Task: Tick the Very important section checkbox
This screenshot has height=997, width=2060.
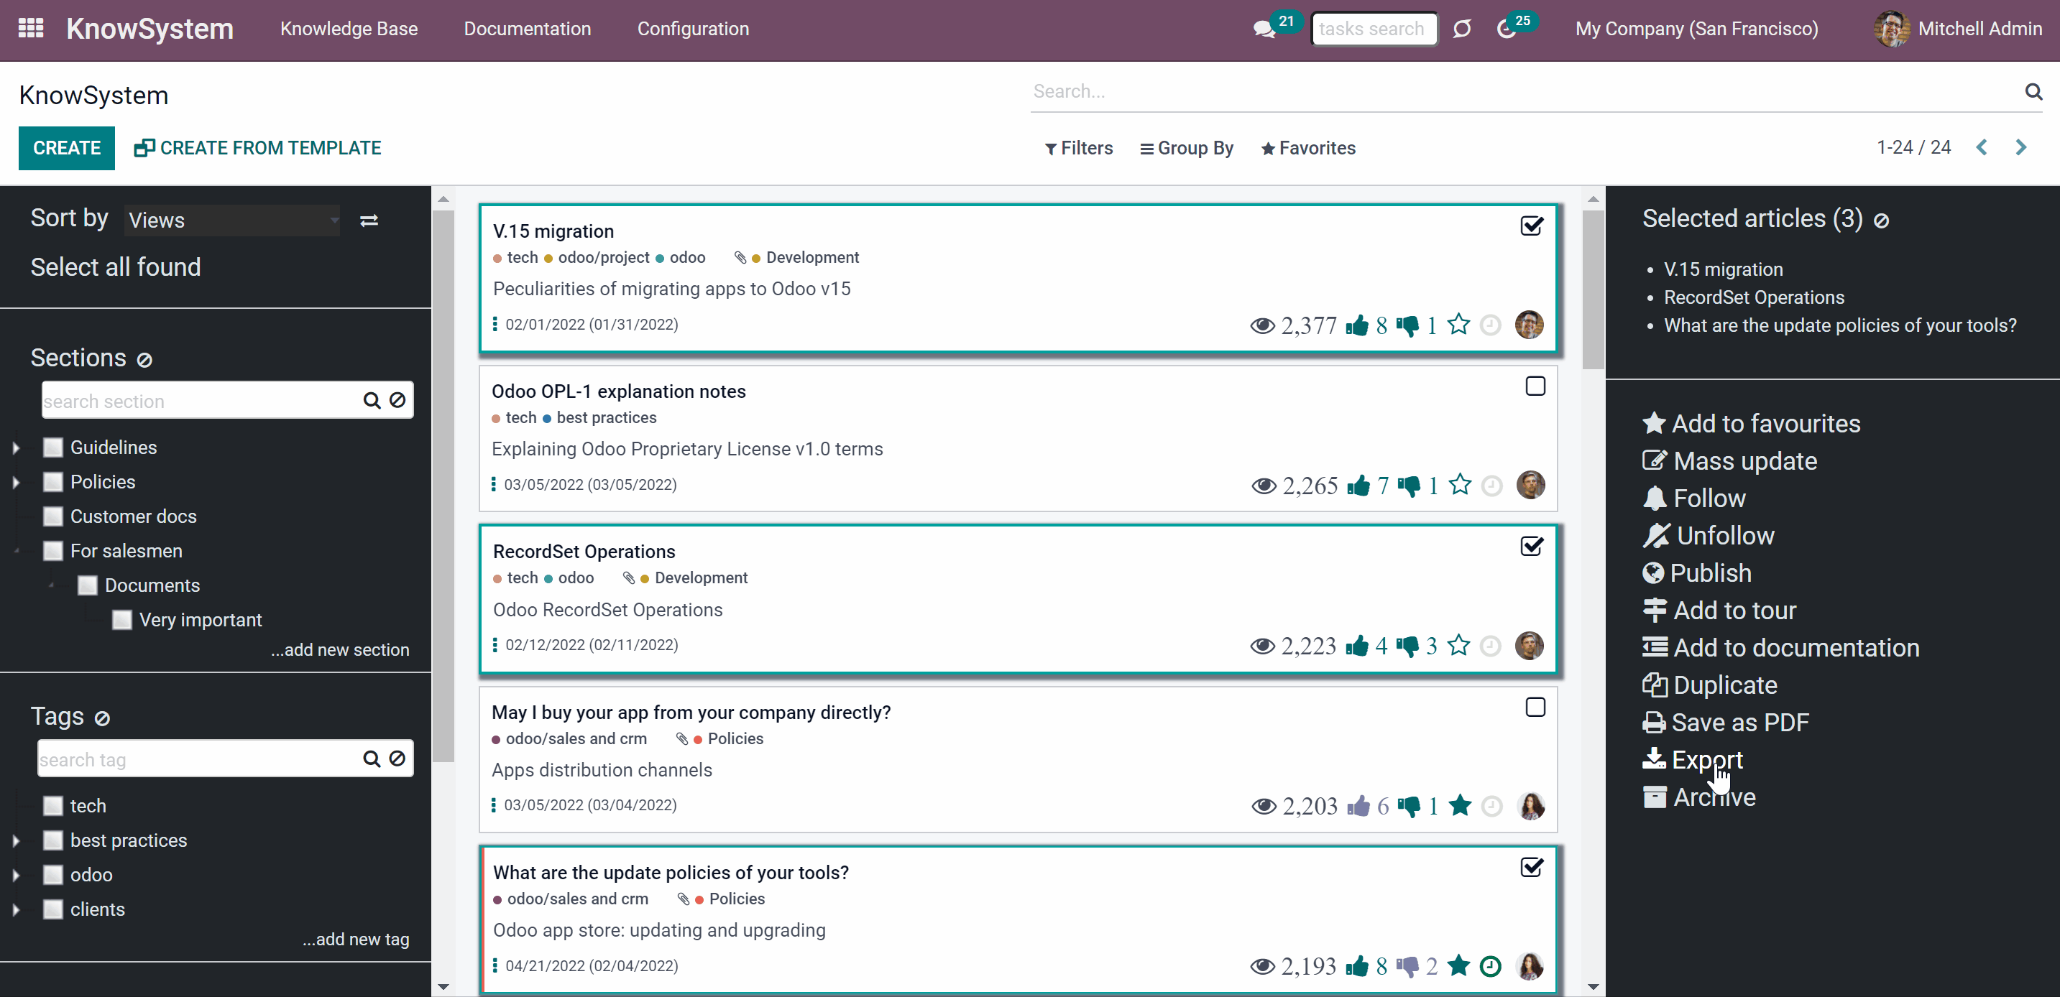Action: (x=122, y=620)
